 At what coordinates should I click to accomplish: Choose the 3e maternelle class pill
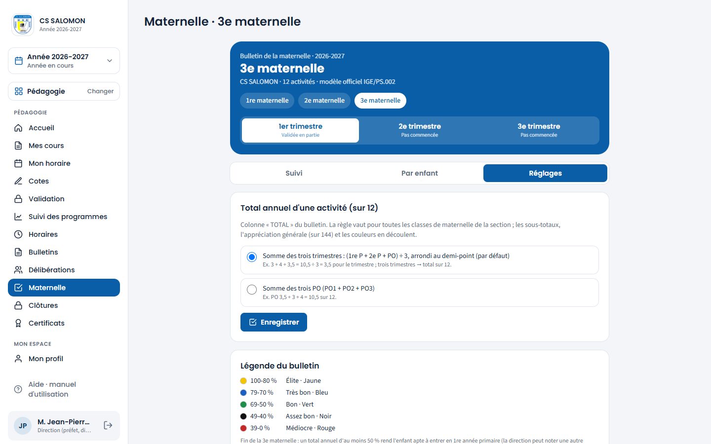tap(380, 101)
